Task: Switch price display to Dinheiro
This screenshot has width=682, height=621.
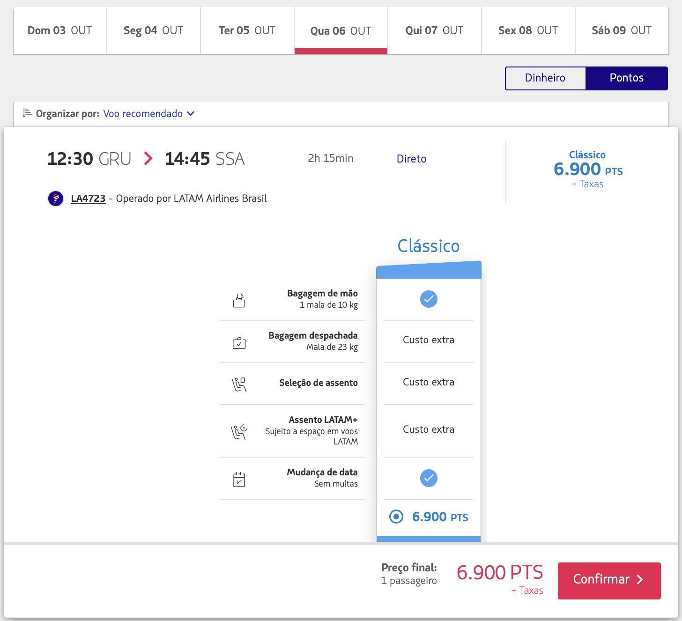Action: [x=545, y=78]
